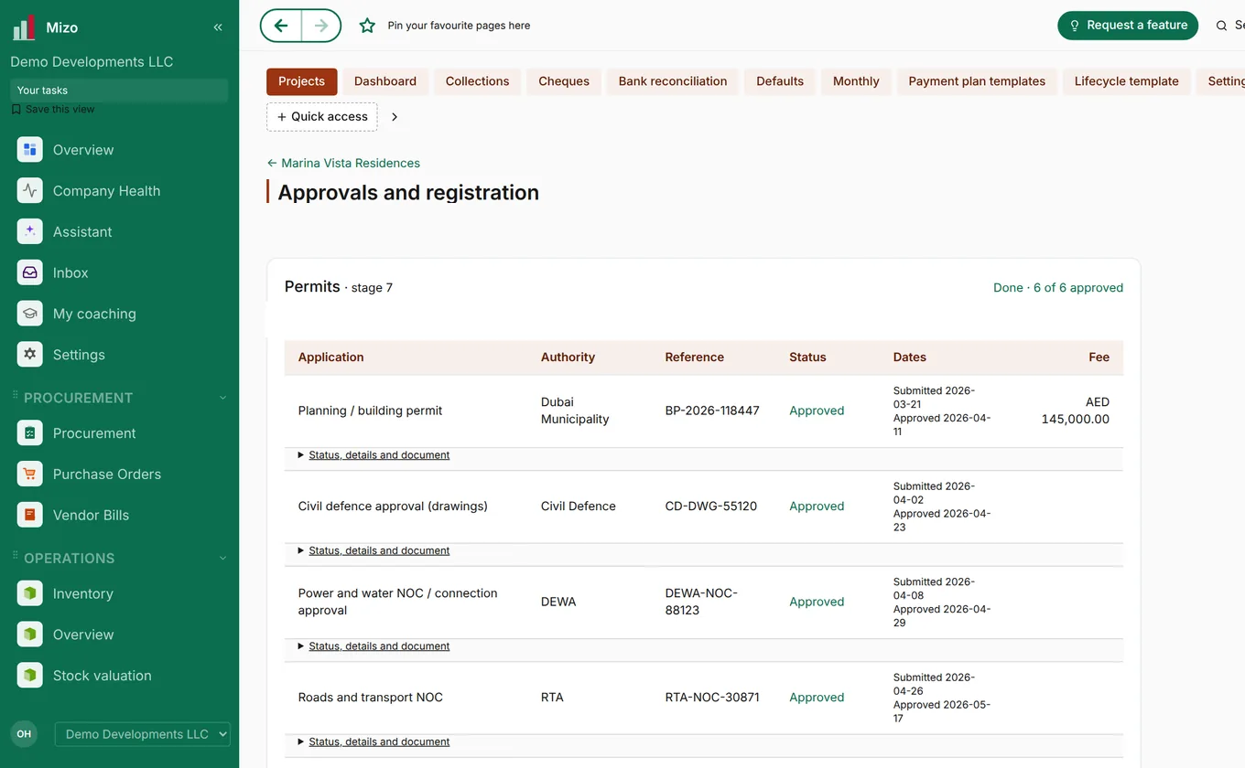Collapse the sidebar with the double-chevron icon
This screenshot has width=1245, height=768.
[x=218, y=27]
